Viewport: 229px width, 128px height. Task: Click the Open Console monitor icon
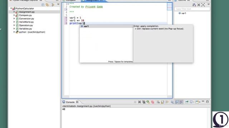point(191,102)
